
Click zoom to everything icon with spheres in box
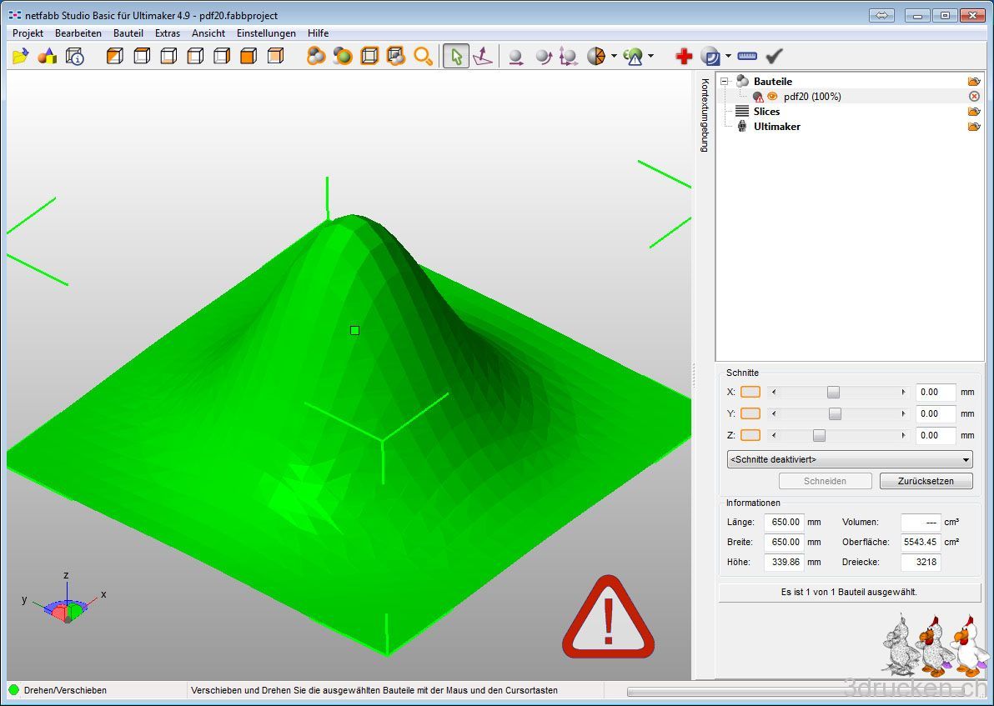(x=395, y=57)
